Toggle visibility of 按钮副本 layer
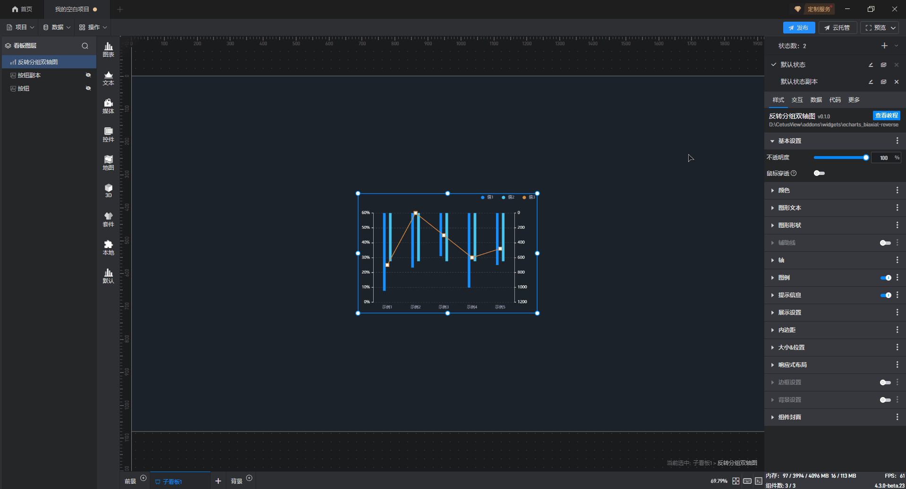The height and width of the screenshot is (489, 906). pos(88,75)
